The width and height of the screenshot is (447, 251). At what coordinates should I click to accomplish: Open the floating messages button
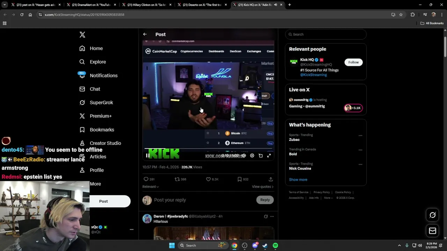pos(433,231)
